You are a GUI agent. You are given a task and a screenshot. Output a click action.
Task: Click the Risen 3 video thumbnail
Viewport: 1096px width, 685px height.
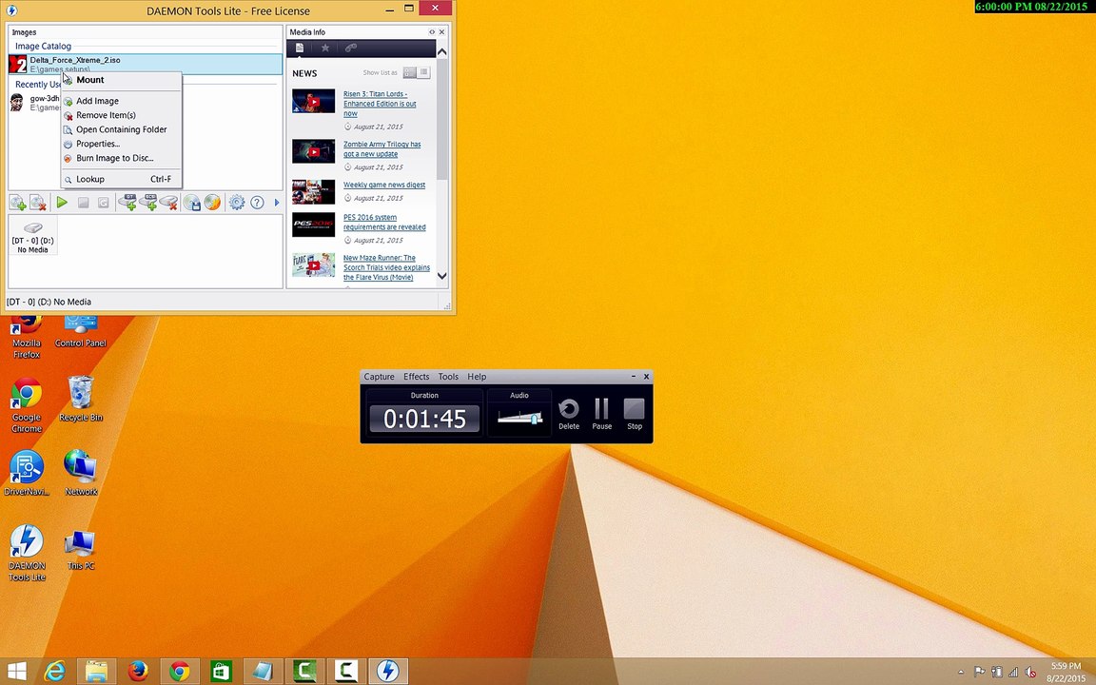[x=313, y=102]
